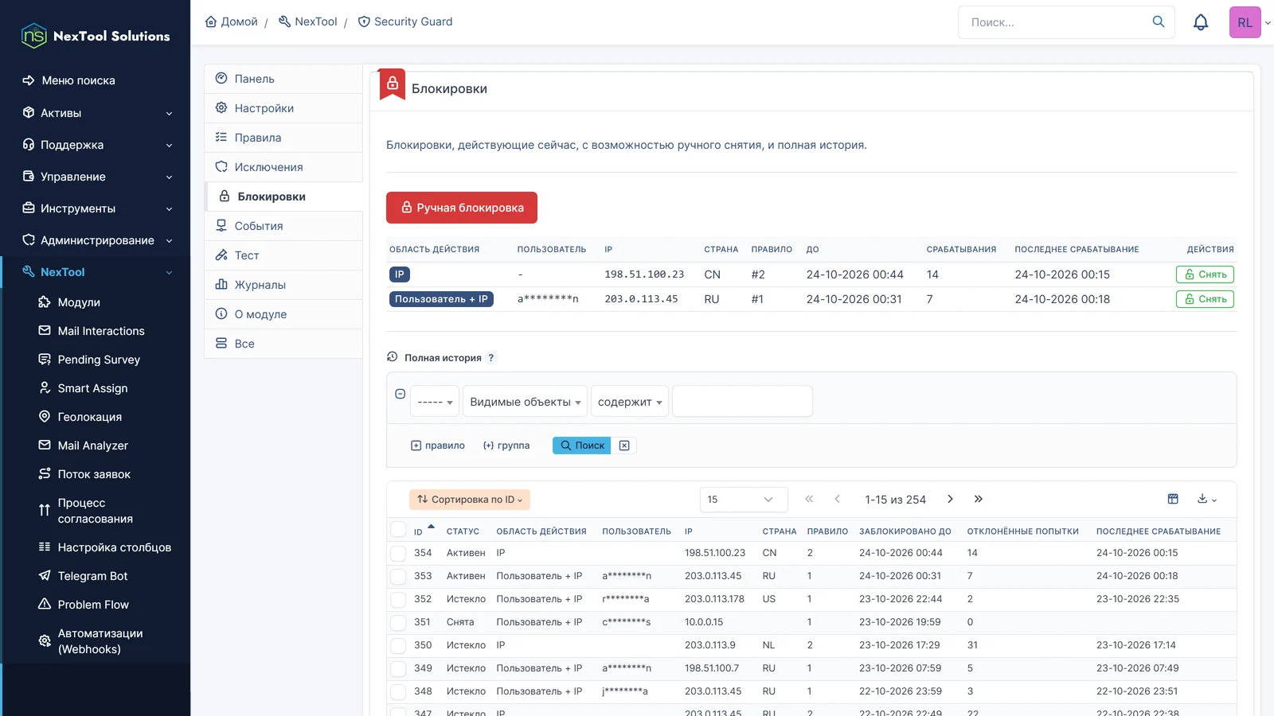The image size is (1274, 716).
Task: Click the Домой breadcrumb
Action: click(232, 21)
